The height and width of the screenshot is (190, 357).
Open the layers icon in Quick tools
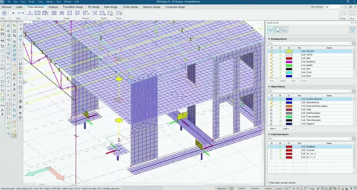coord(271,29)
